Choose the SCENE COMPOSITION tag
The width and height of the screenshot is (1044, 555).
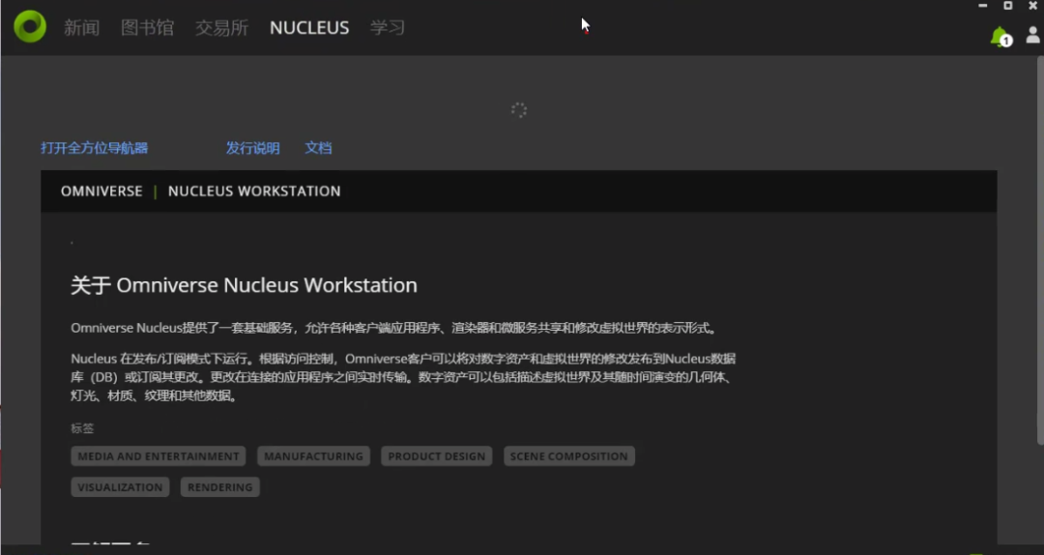[x=568, y=456]
